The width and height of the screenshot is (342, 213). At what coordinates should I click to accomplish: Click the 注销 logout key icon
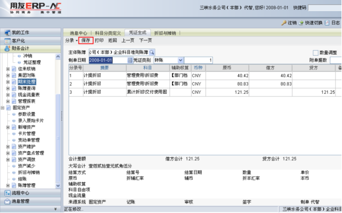tap(284, 23)
